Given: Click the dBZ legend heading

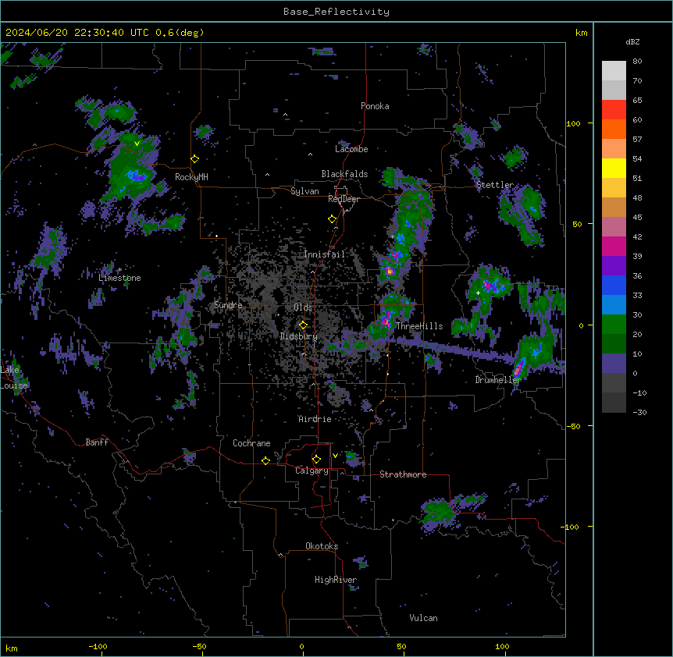Looking at the screenshot, I should pos(632,41).
